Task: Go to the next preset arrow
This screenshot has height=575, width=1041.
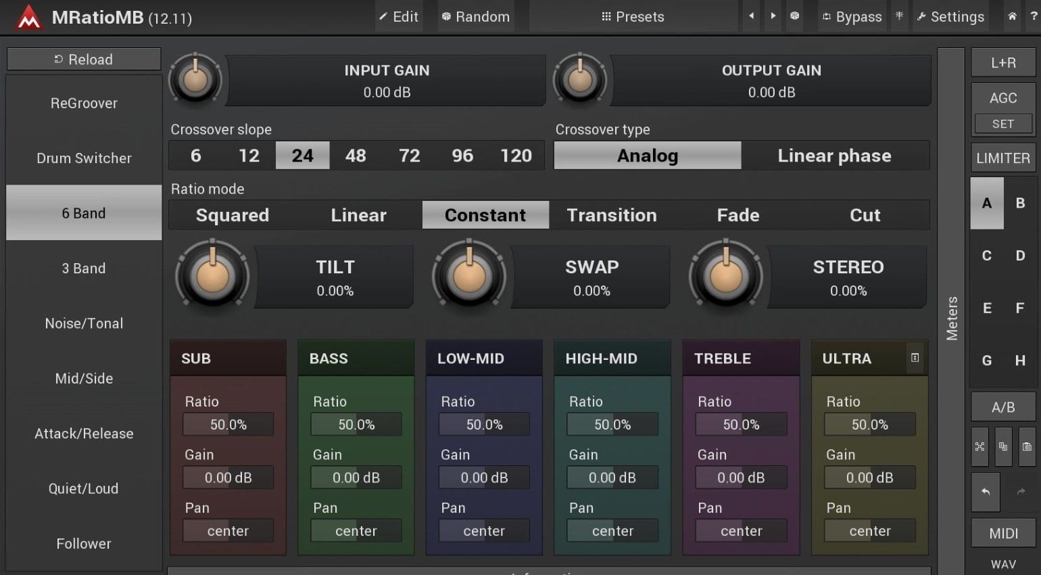Action: [773, 16]
